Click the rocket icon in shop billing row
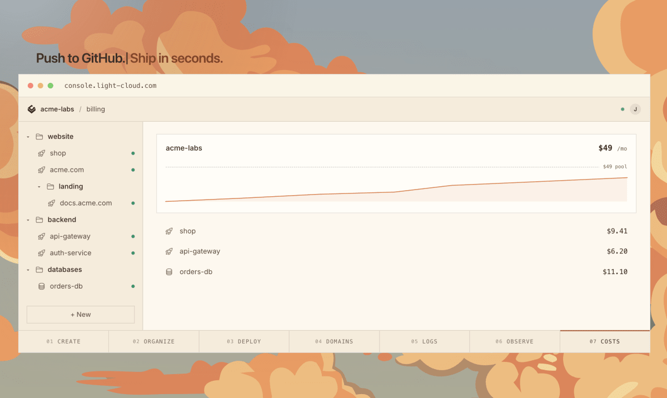 click(169, 231)
